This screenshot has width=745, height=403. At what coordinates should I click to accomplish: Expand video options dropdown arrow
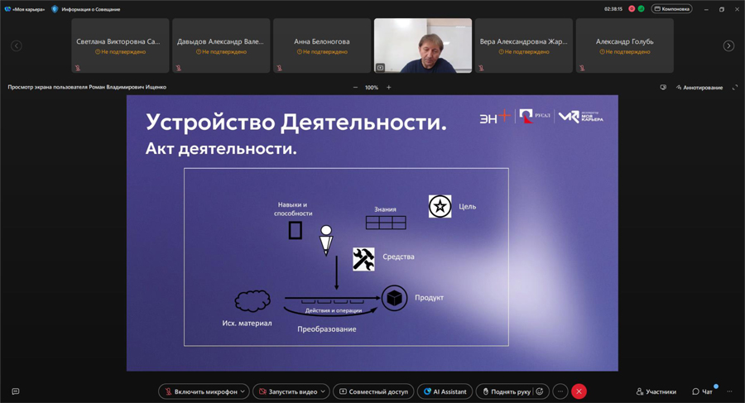click(323, 391)
